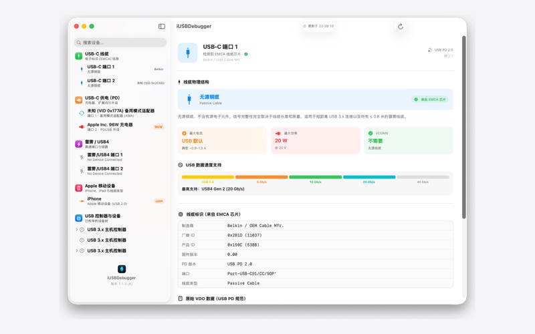Expand the third USB 3.x 主机控制器
Viewport: 535px width, 334px height.
click(x=76, y=251)
